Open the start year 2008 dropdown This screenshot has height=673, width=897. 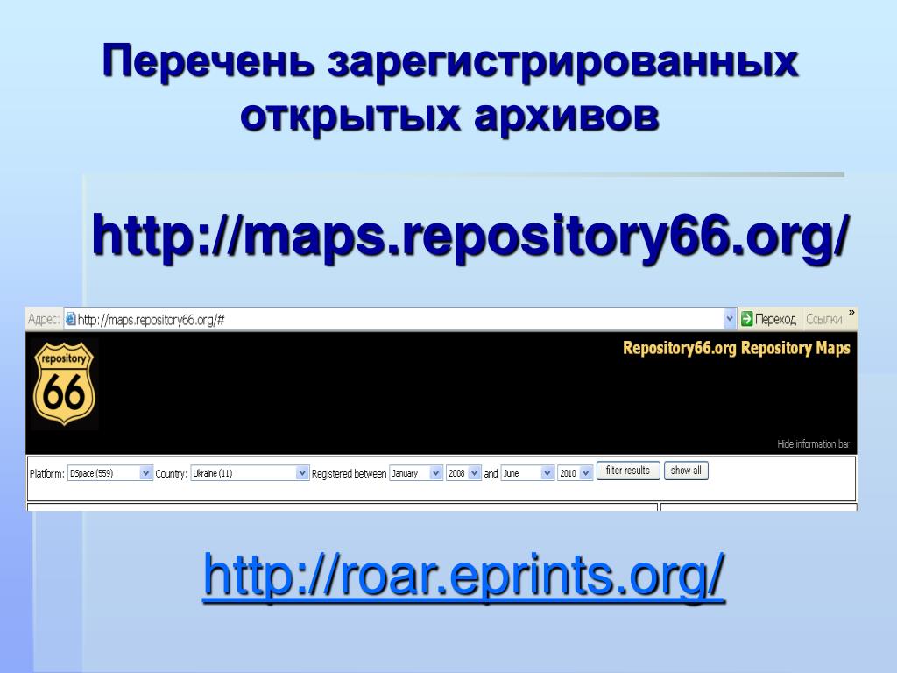click(463, 473)
